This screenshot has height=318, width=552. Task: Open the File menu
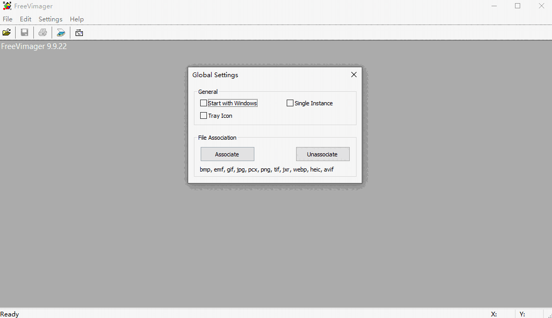click(x=7, y=19)
